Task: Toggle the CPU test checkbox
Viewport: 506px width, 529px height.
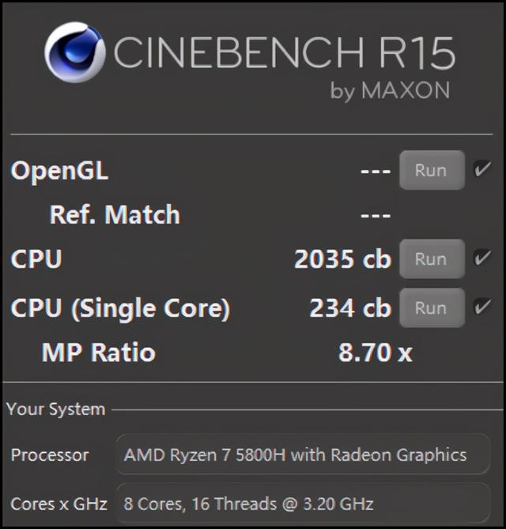Action: pos(481,259)
